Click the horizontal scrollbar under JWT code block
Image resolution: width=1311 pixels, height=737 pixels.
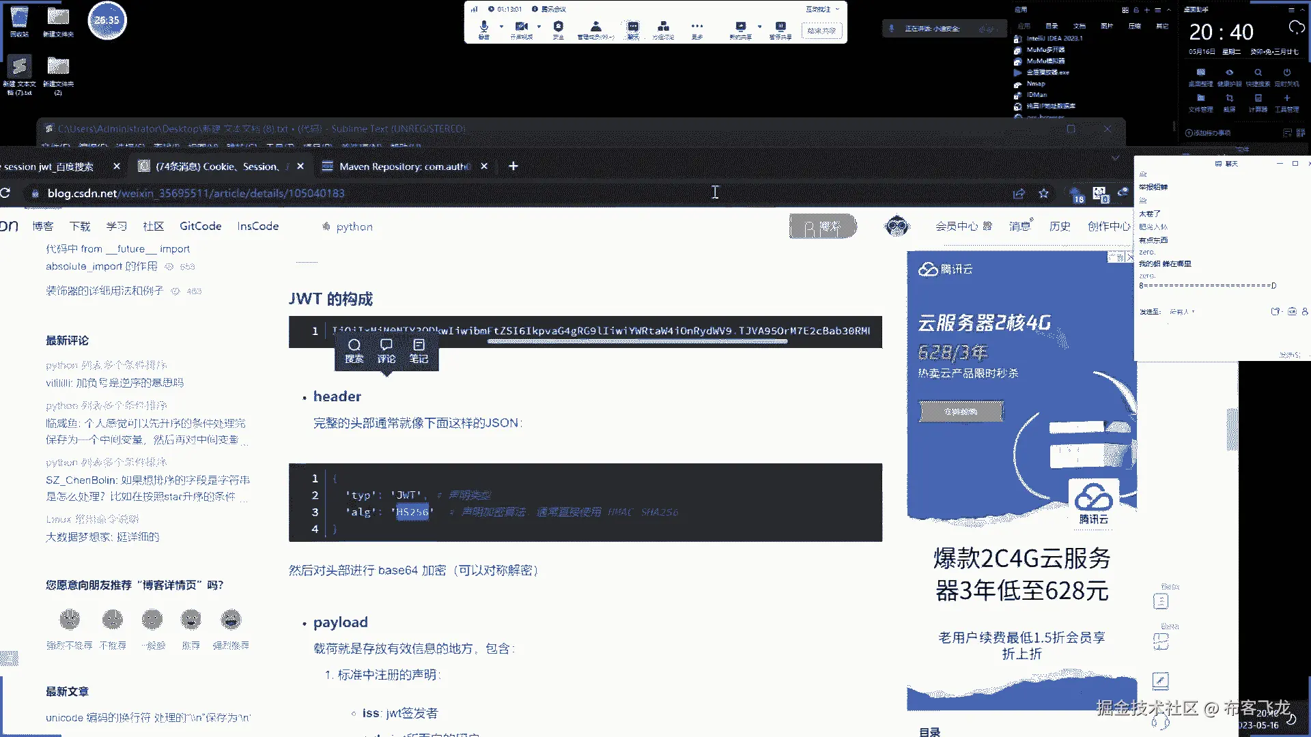tap(636, 341)
